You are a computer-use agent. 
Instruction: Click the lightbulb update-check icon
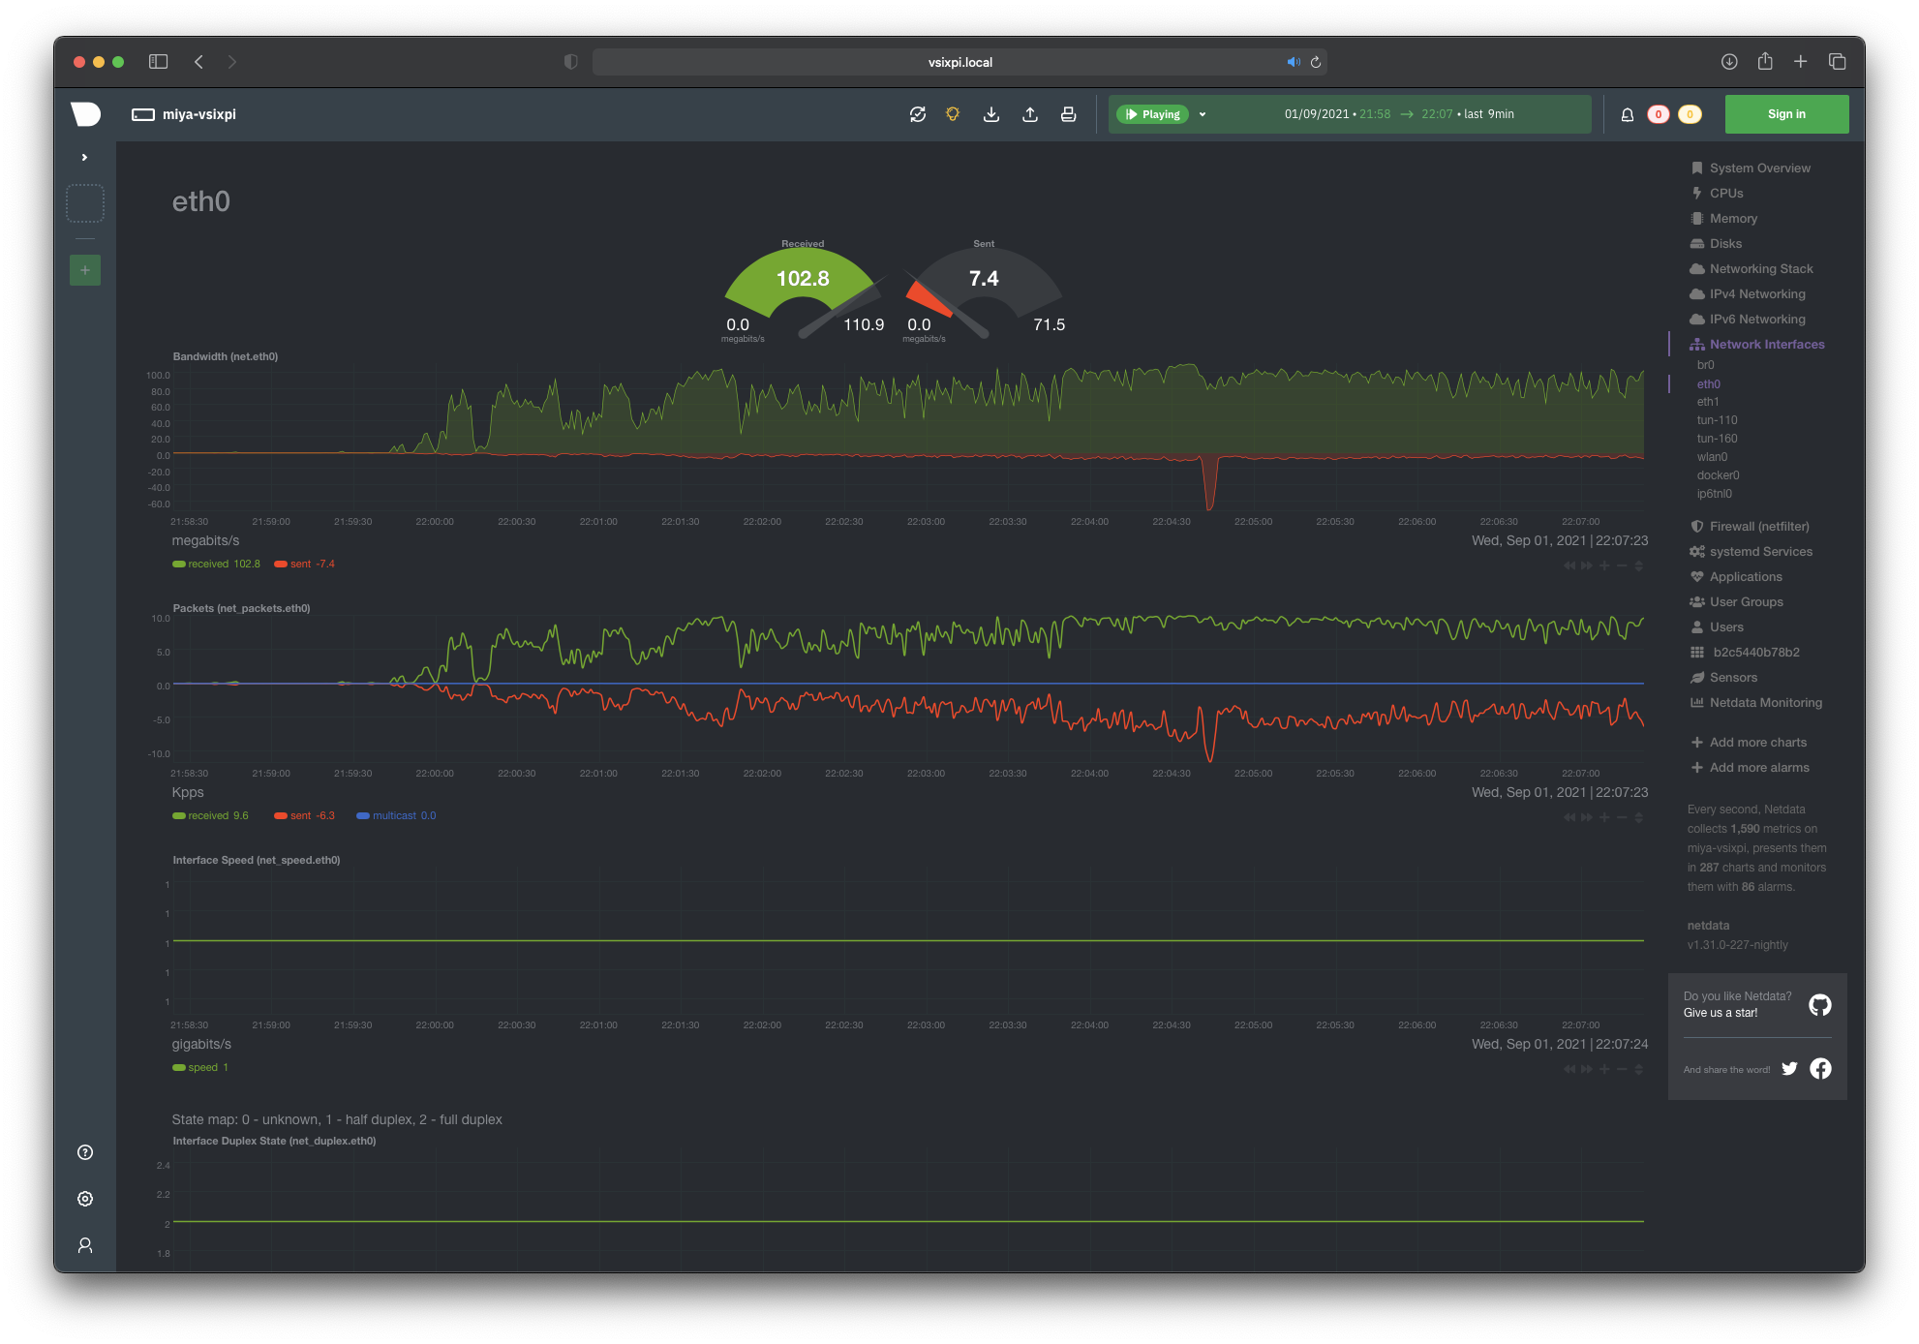[953, 114]
